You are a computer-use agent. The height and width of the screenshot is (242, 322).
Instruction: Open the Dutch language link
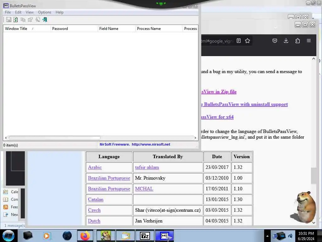(94, 221)
